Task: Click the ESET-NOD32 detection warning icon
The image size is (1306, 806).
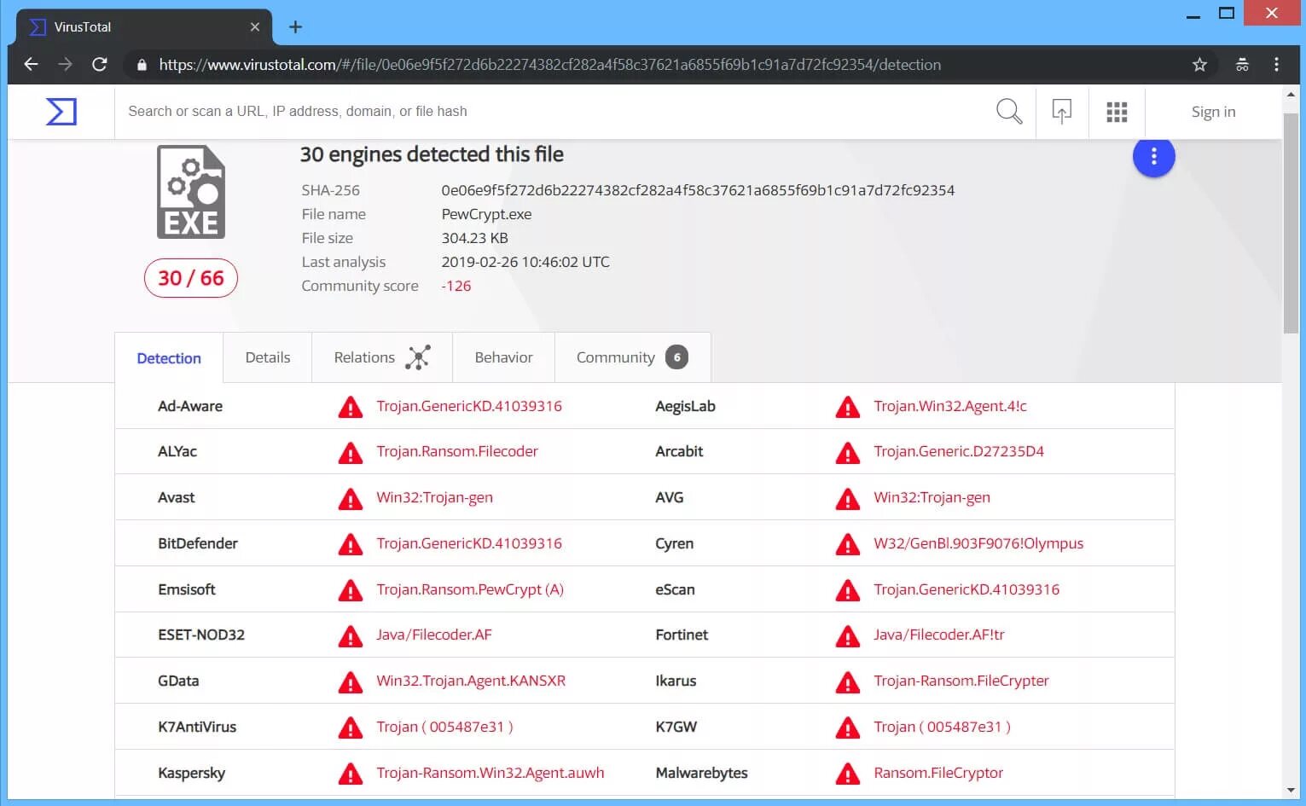Action: [350, 635]
